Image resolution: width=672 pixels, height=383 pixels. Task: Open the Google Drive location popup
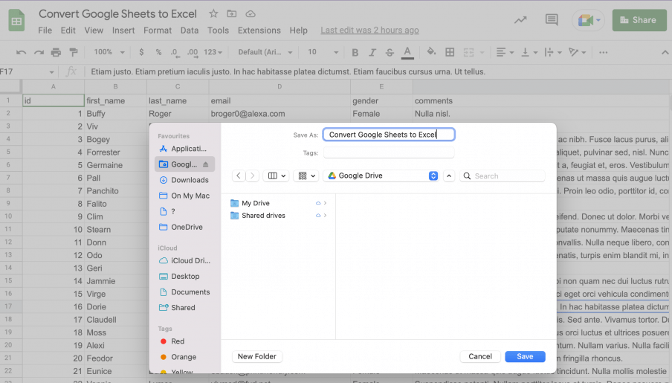coord(381,176)
